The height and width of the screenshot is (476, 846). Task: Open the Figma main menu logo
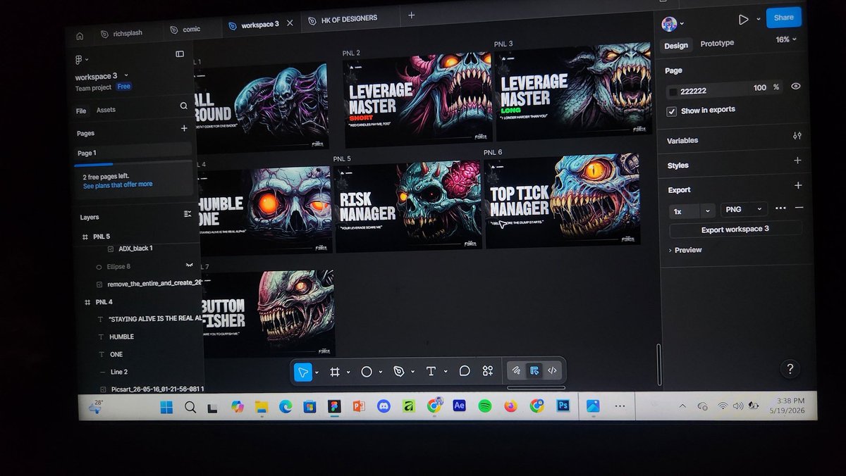tap(78, 60)
